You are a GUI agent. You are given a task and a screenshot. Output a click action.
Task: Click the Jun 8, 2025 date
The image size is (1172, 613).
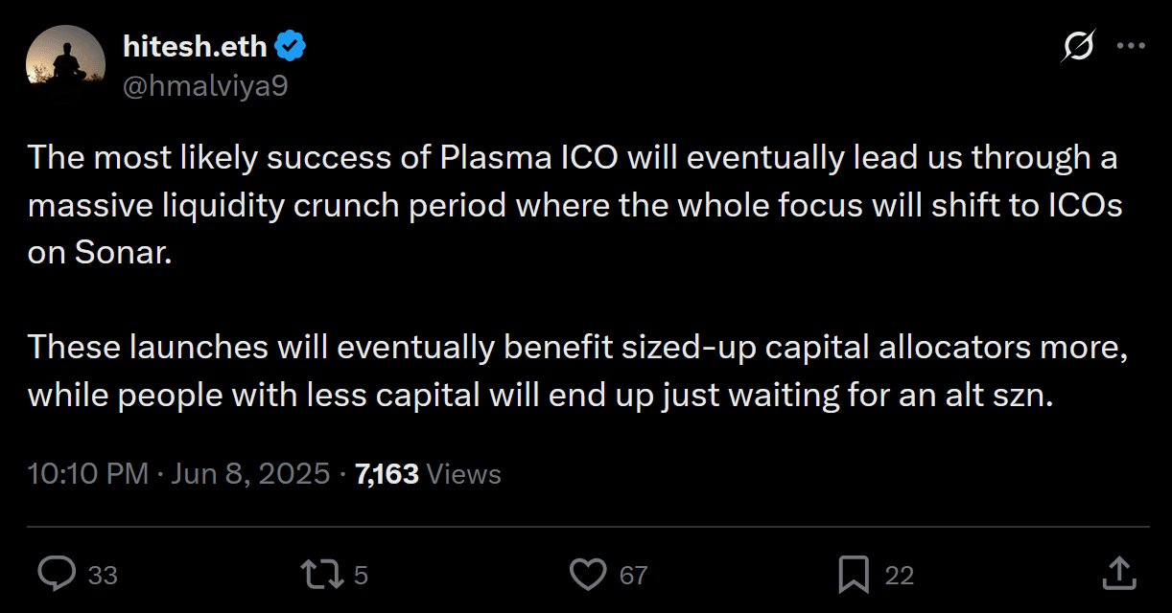(250, 474)
